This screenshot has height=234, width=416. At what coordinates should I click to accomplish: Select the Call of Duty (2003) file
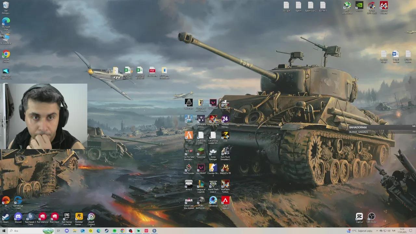pos(201,138)
